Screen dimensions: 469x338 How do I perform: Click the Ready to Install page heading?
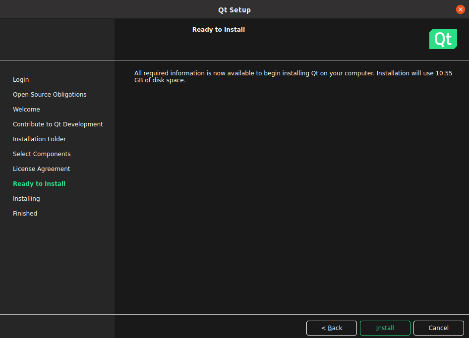pyautogui.click(x=219, y=30)
